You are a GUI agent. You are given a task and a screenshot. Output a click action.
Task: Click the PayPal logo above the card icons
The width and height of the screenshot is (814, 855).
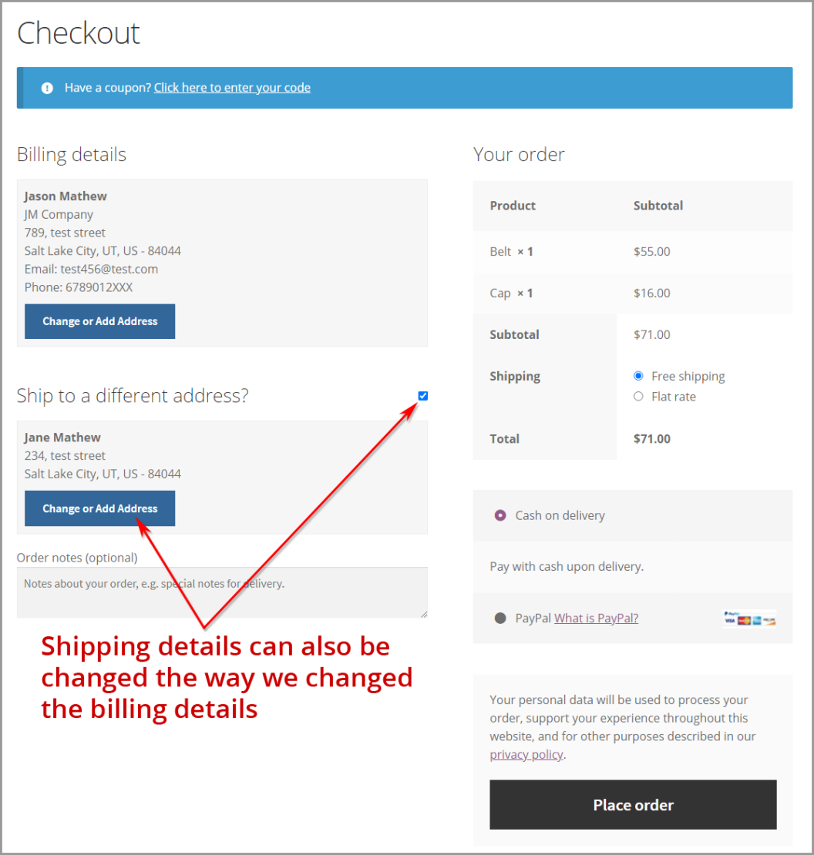[731, 613]
